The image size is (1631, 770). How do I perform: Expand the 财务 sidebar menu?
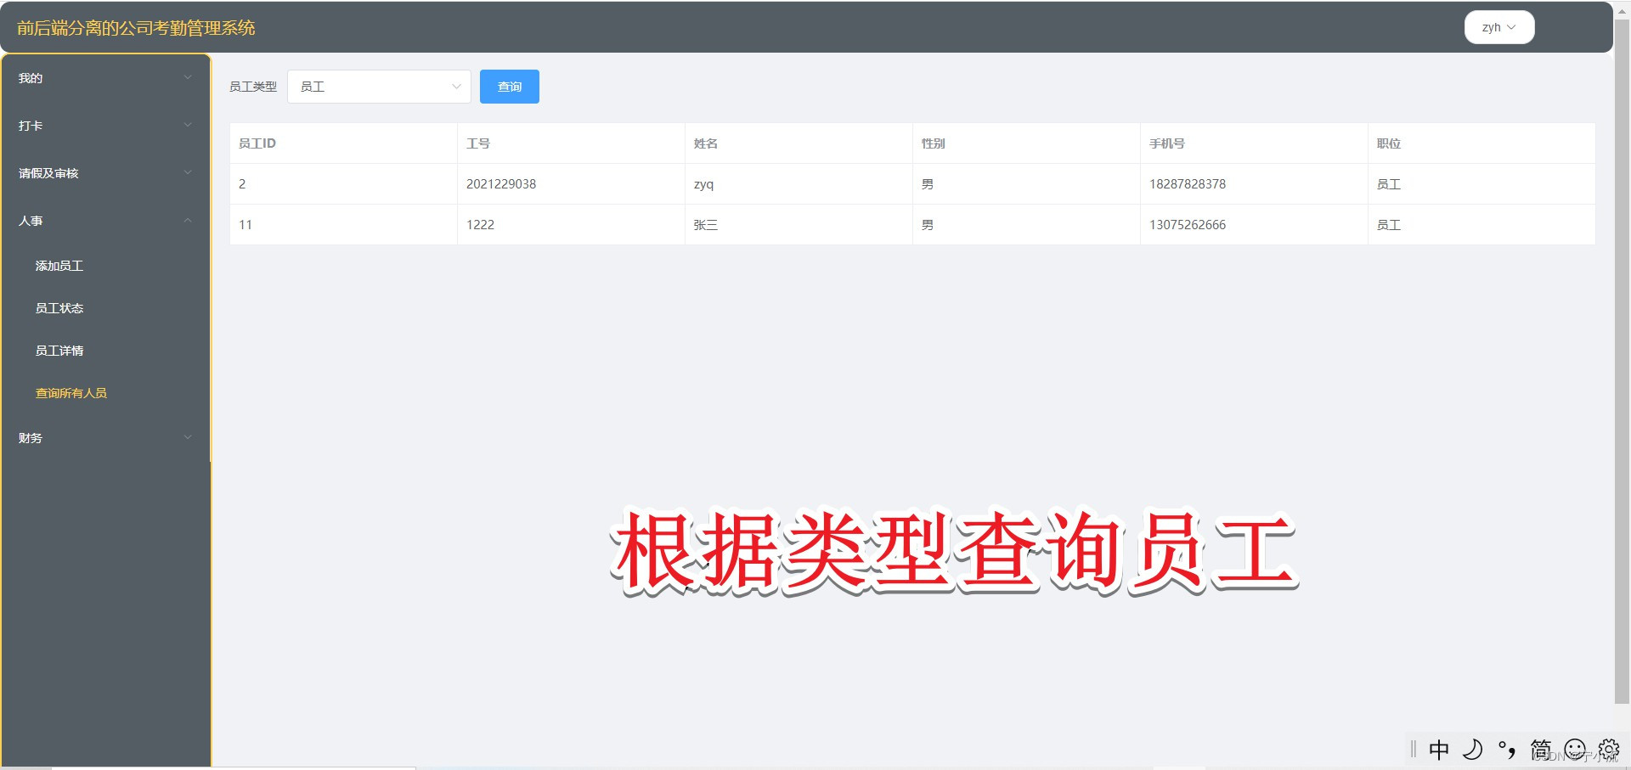click(105, 438)
